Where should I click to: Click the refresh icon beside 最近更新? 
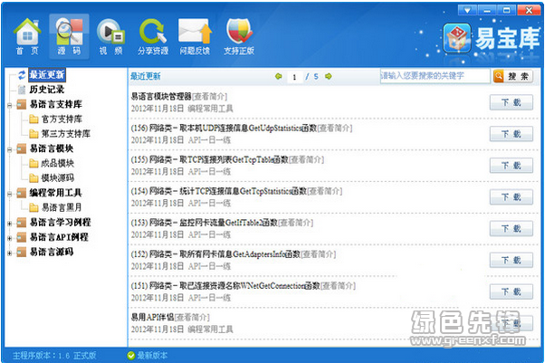click(x=22, y=74)
